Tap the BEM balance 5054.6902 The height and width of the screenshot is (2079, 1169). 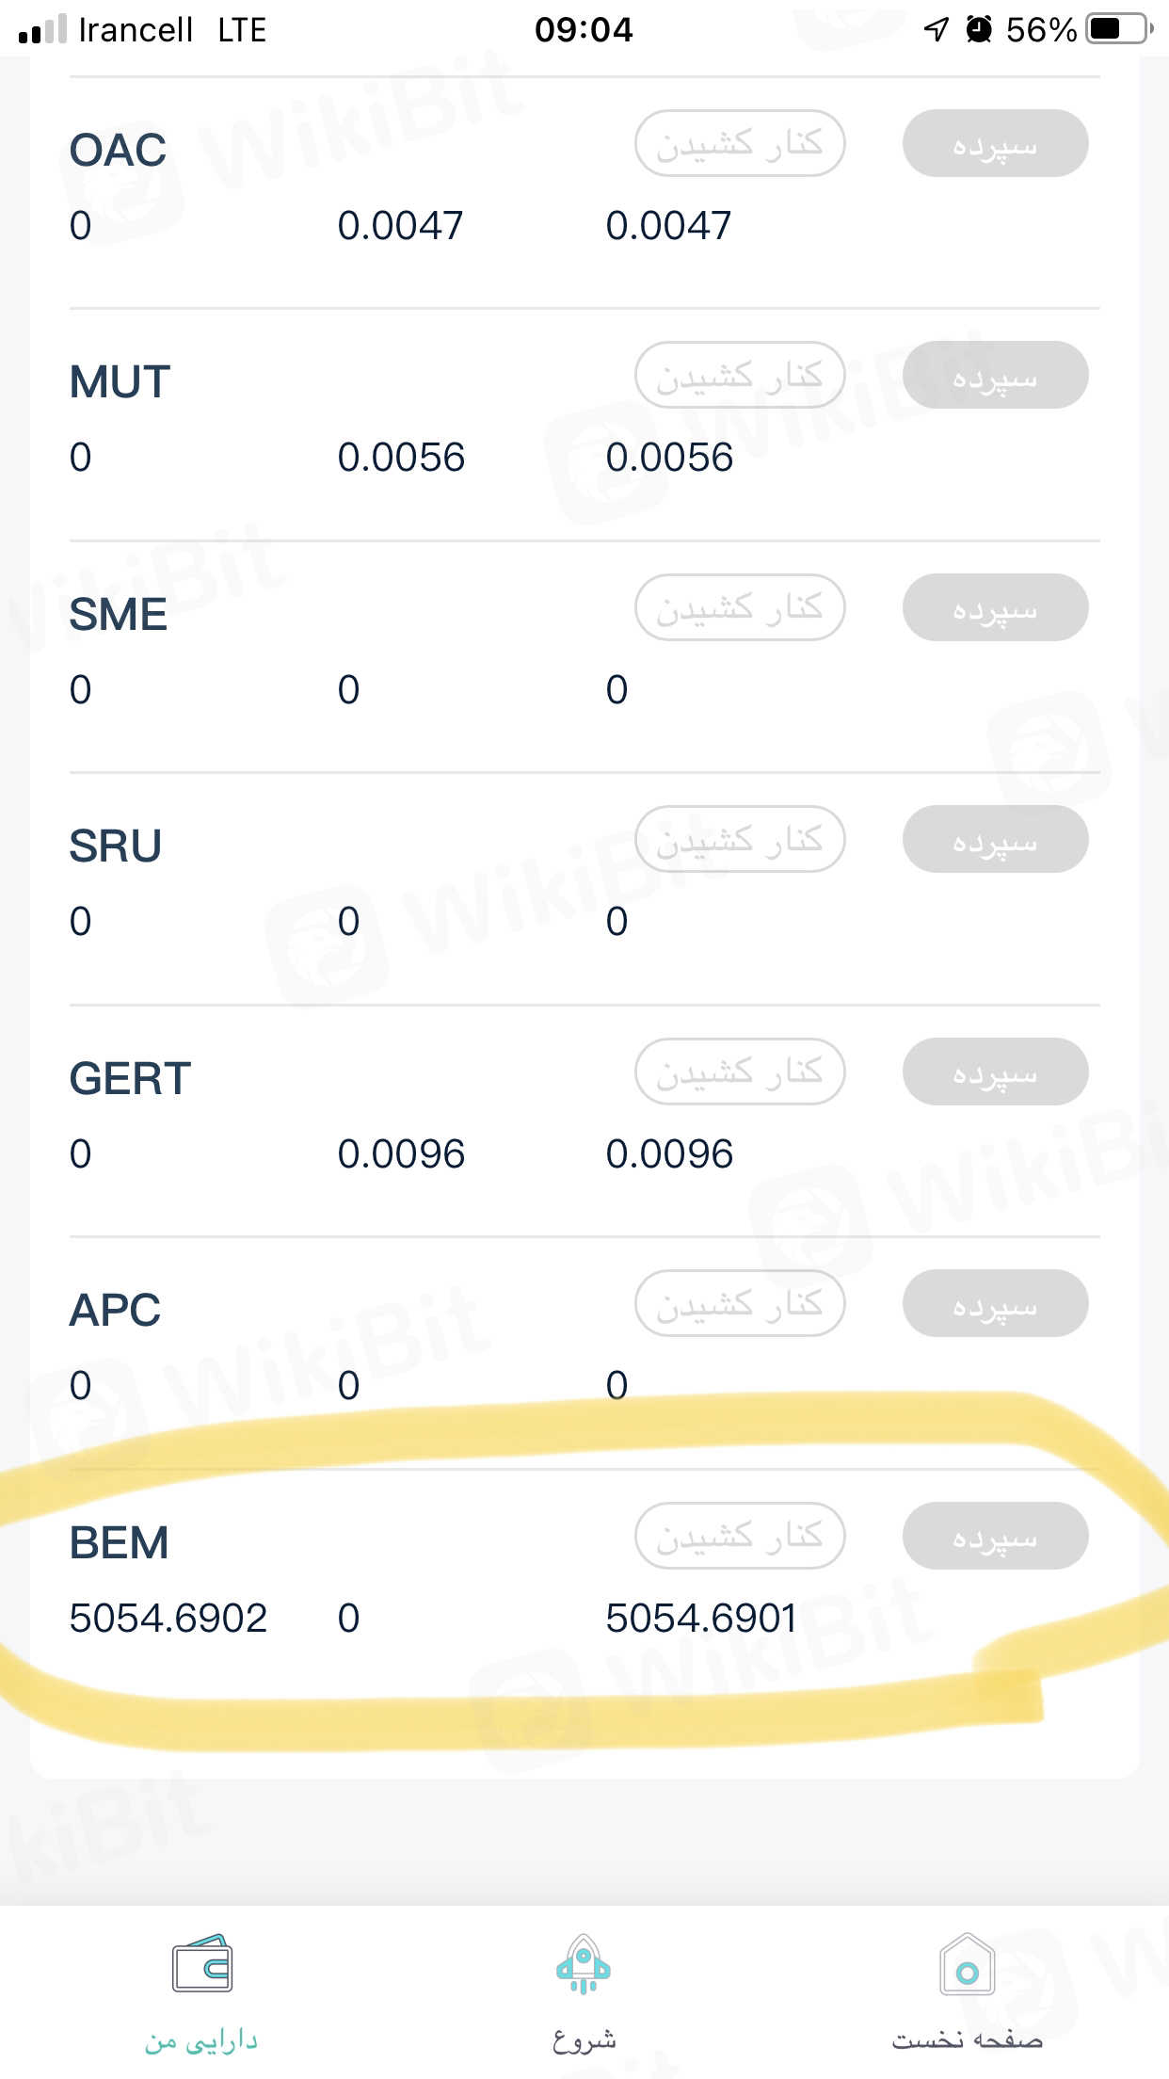pos(168,1619)
